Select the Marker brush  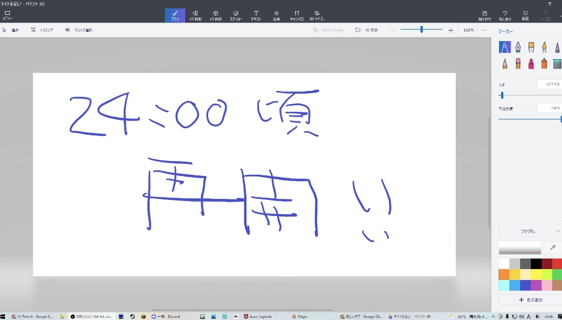[504, 47]
